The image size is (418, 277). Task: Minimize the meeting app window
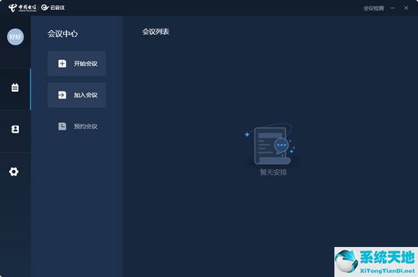(393, 8)
